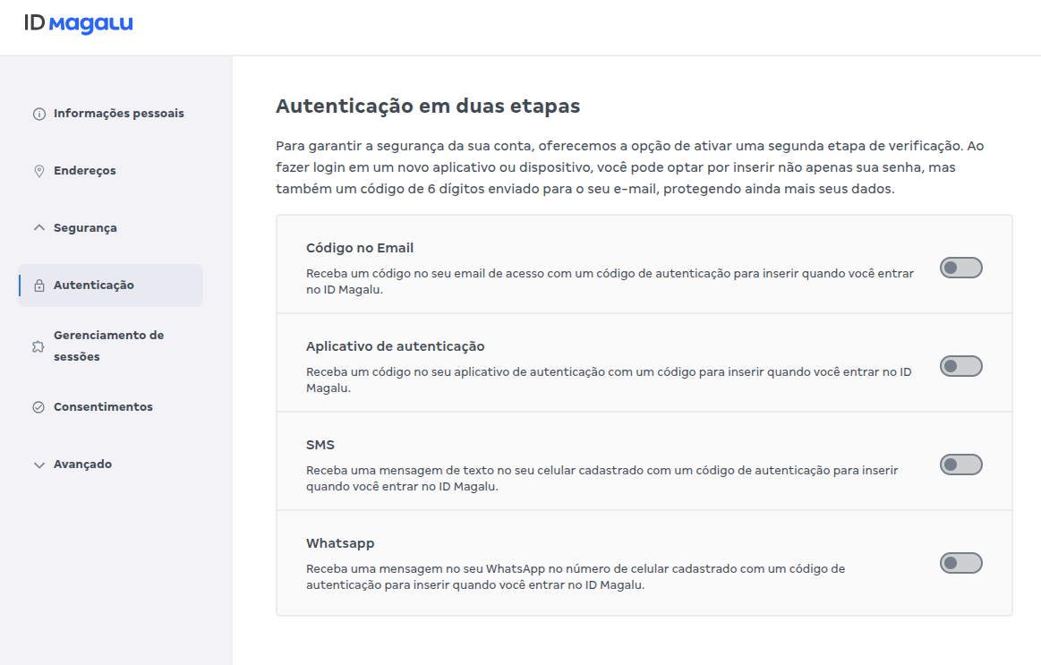Screen dimensions: 1041x665
Task: Open the Consentimentos page
Action: pyautogui.click(x=103, y=407)
